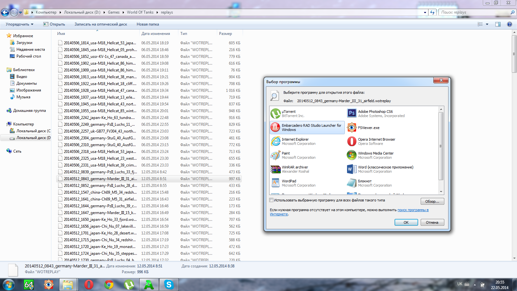Click the Explorer back navigation arrow
The image size is (517, 291).
point(5,12)
